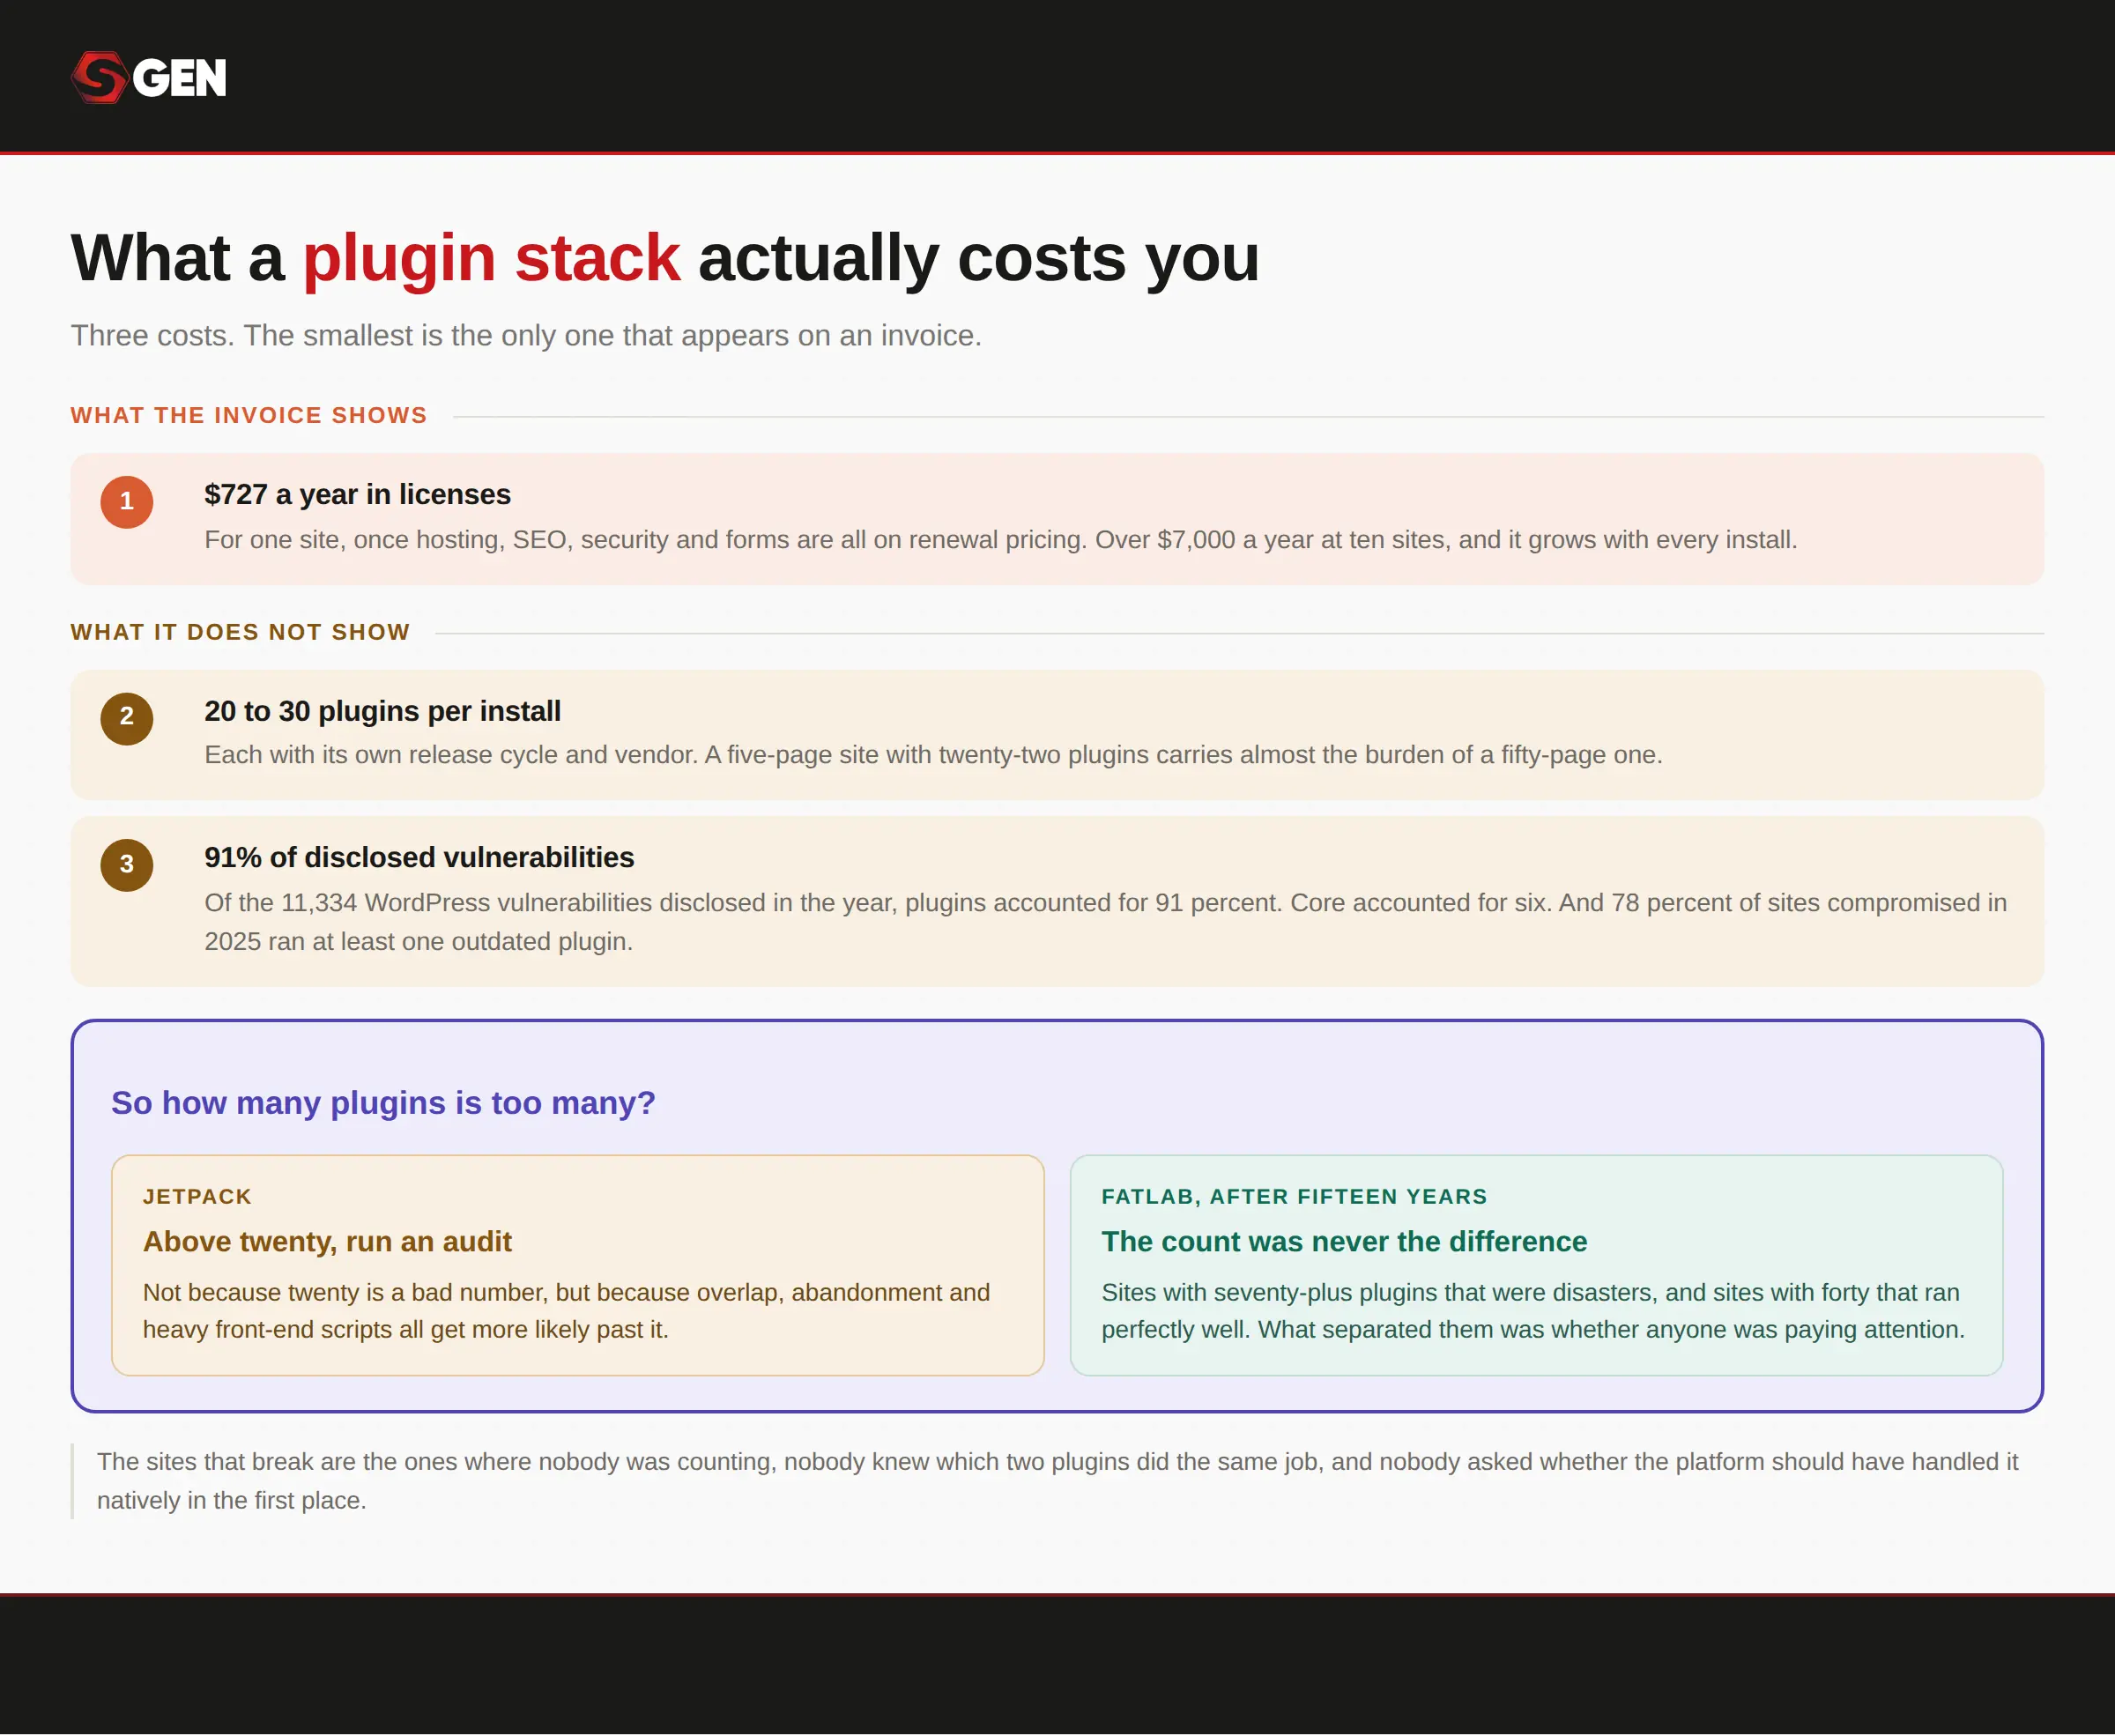The image size is (2115, 1736).
Task: Click the "What the invoice shows" section label
Action: [x=249, y=416]
